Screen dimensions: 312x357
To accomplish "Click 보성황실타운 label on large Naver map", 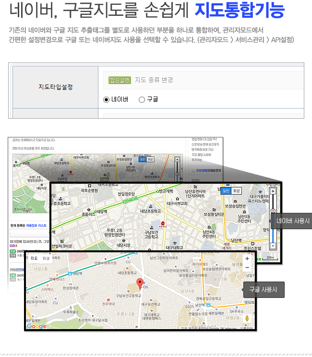I will point(214,214).
